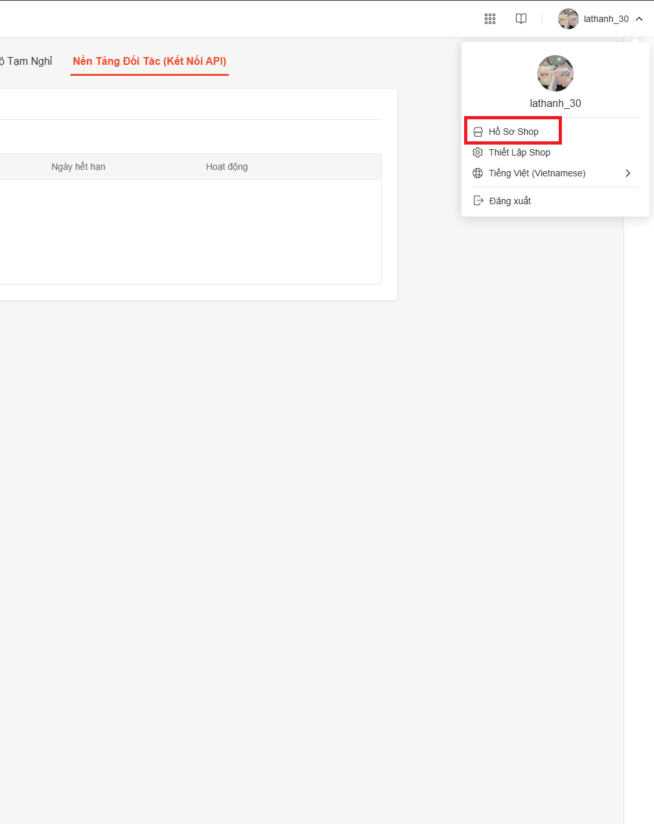Screen dimensions: 654x824
Task: Select Nền Tảng Đối Tác (Kết Nối API) tab
Action: coord(150,62)
